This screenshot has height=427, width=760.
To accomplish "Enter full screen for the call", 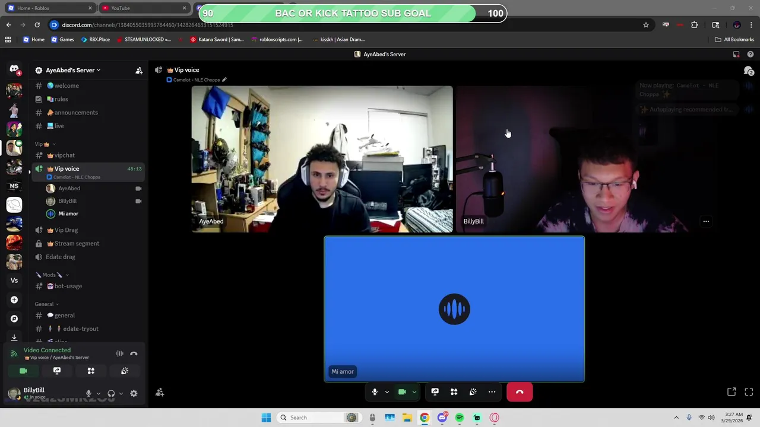I will pyautogui.click(x=749, y=392).
